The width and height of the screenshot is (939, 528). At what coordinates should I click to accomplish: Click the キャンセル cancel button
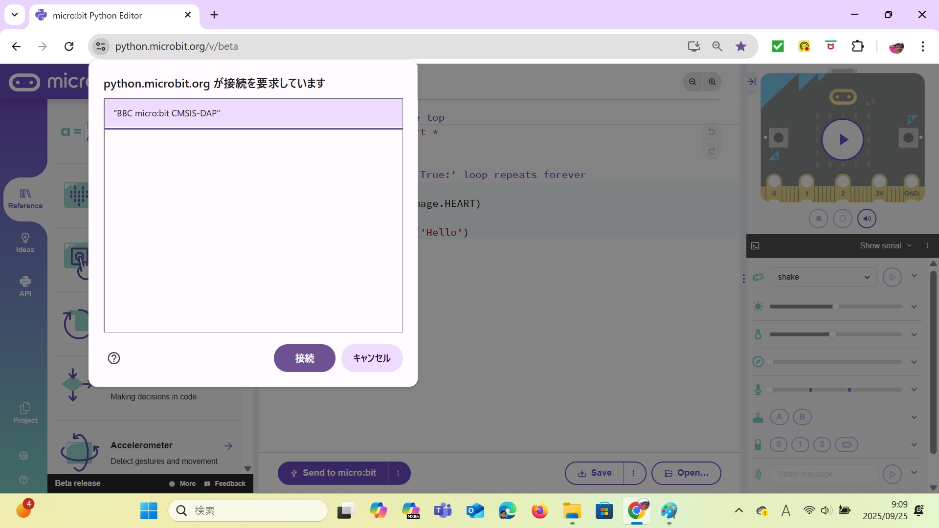[372, 358]
